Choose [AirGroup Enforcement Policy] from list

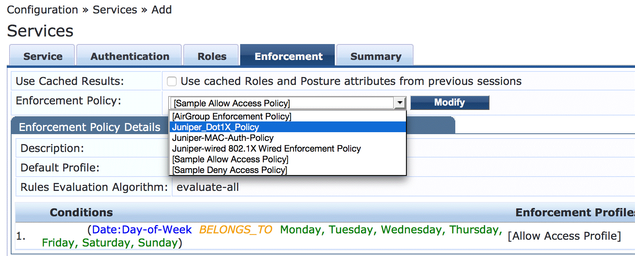(x=232, y=116)
